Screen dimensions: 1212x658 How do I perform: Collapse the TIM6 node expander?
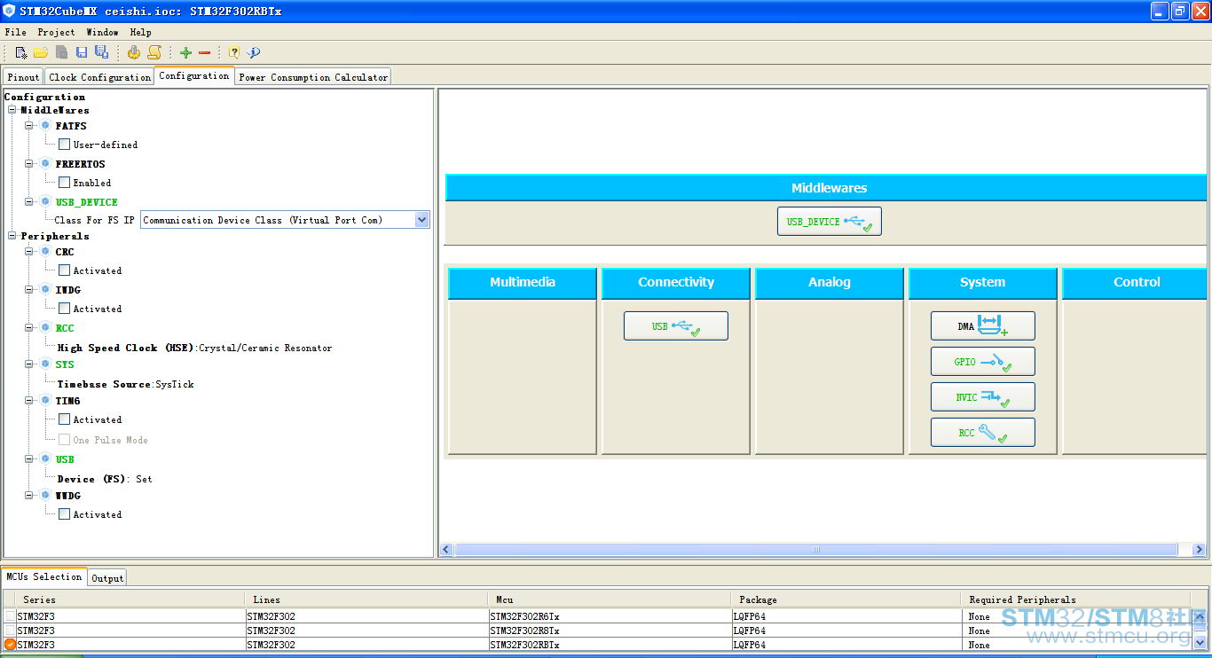[x=29, y=400]
